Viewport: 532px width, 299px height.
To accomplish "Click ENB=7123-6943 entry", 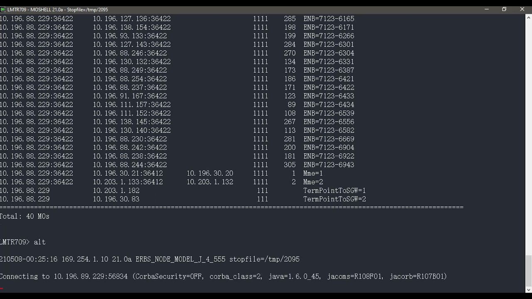I will pos(329,165).
